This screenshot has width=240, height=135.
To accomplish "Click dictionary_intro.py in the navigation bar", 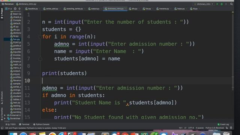I will 26,4.
